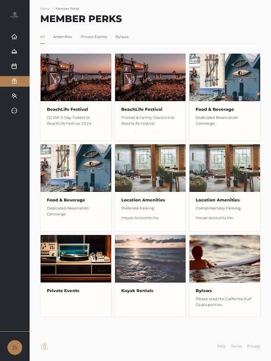The width and height of the screenshot is (271, 361).
Task: Open the Privacy footer link
Action: tap(254, 346)
